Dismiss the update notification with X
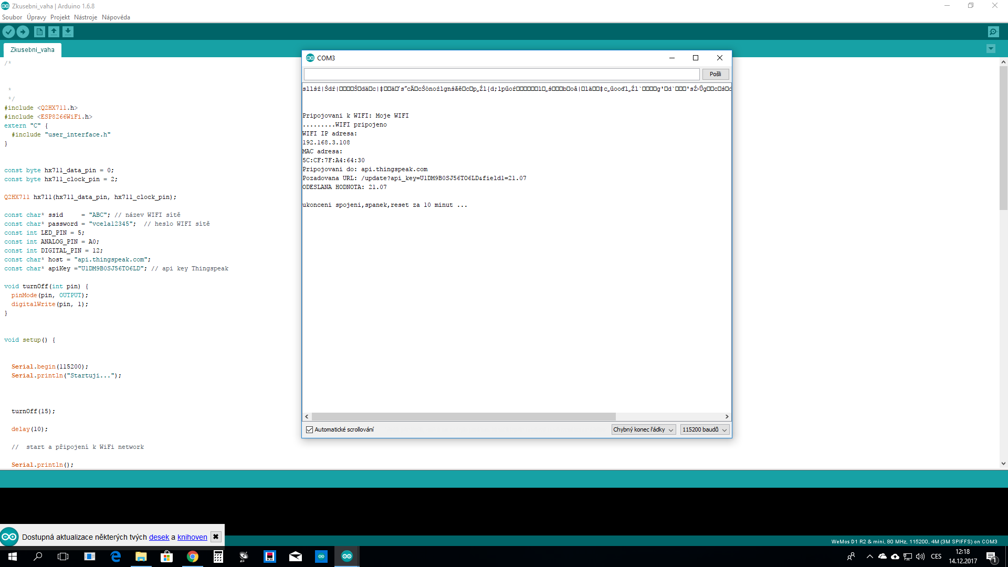The image size is (1008, 567). click(215, 537)
